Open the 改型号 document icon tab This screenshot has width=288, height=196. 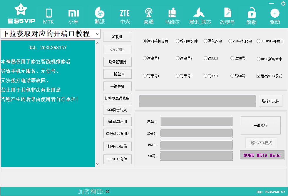click(x=227, y=16)
